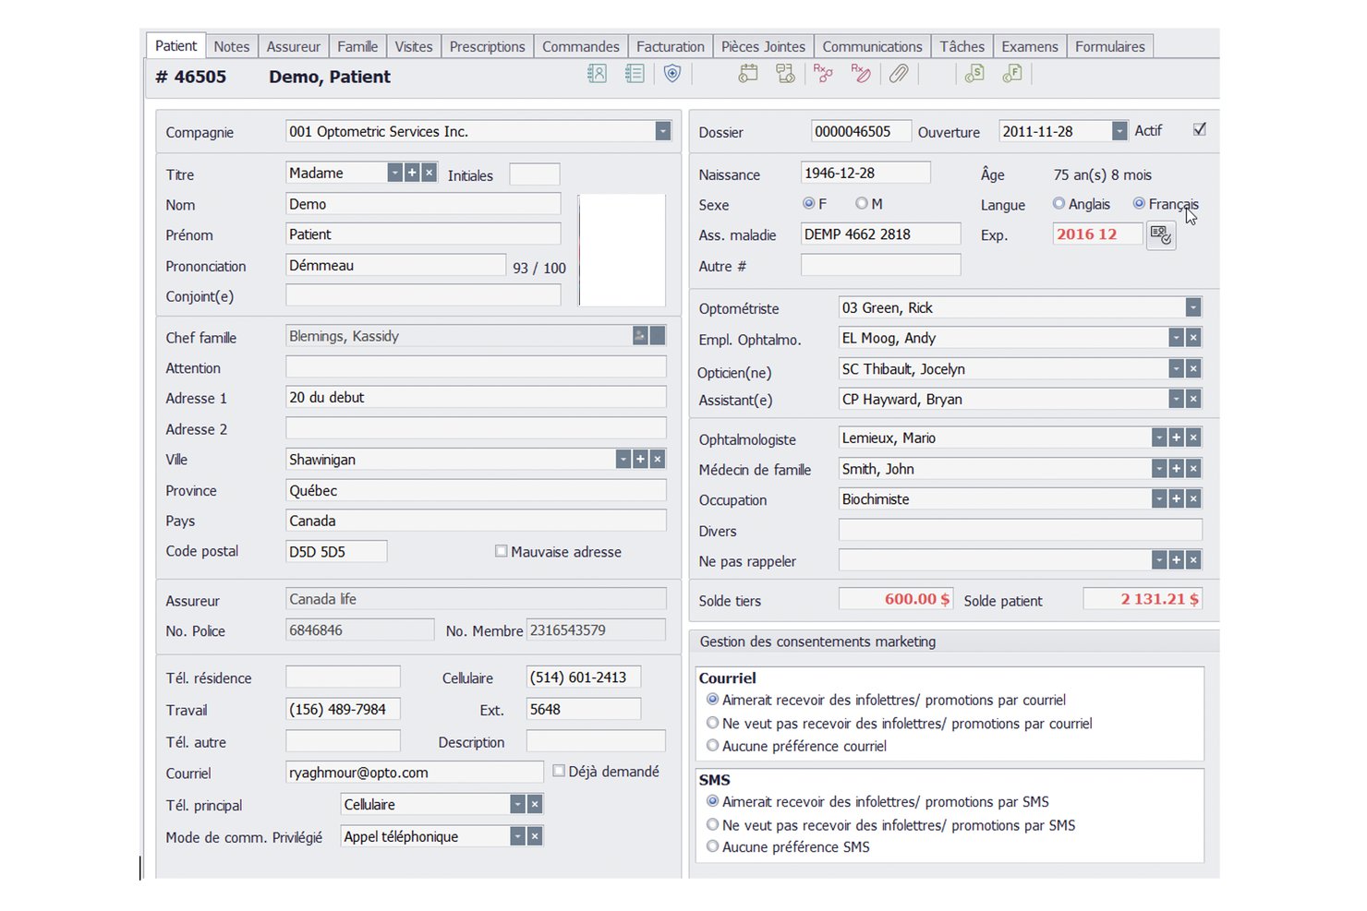Screen dimensions: 1367x911
Task: Toggle the Actif checkbox
Action: pos(1199,130)
